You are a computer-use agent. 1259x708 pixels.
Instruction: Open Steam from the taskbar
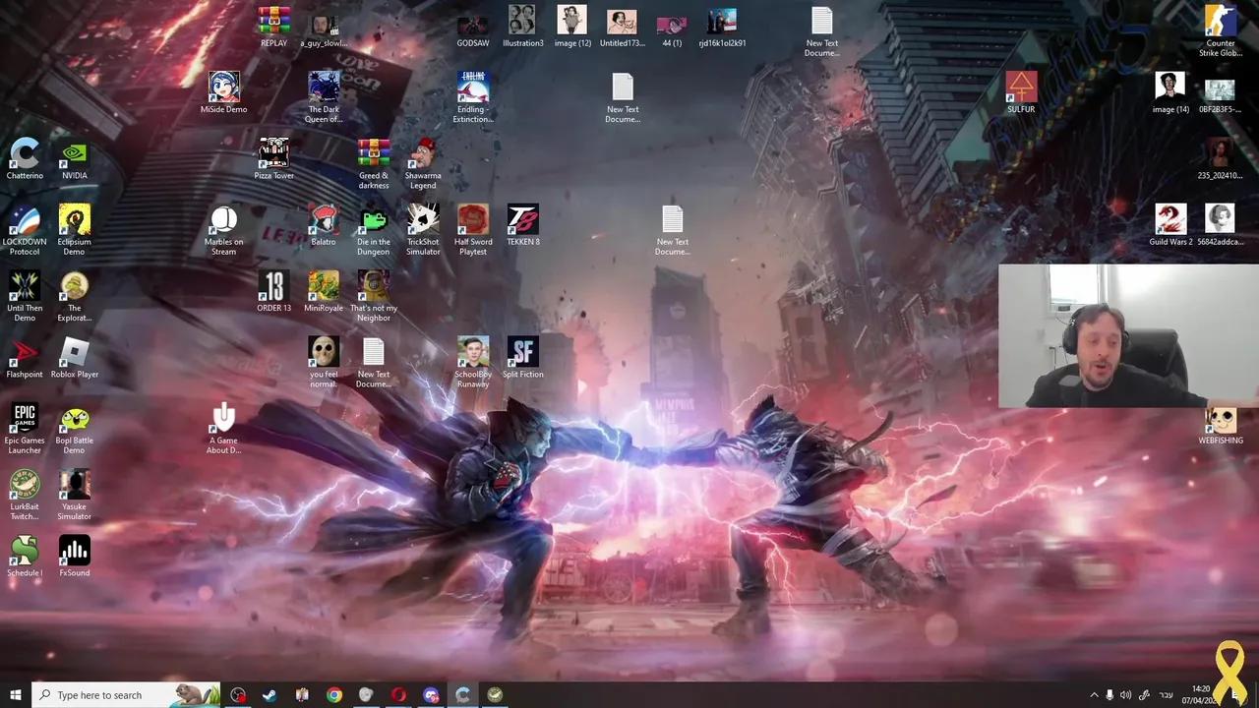click(270, 695)
